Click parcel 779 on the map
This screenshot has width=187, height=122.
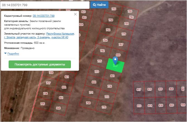point(124,34)
